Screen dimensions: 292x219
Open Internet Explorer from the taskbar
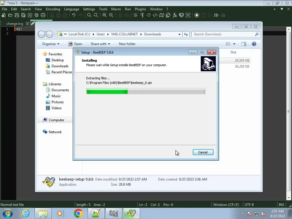click(x=25, y=213)
